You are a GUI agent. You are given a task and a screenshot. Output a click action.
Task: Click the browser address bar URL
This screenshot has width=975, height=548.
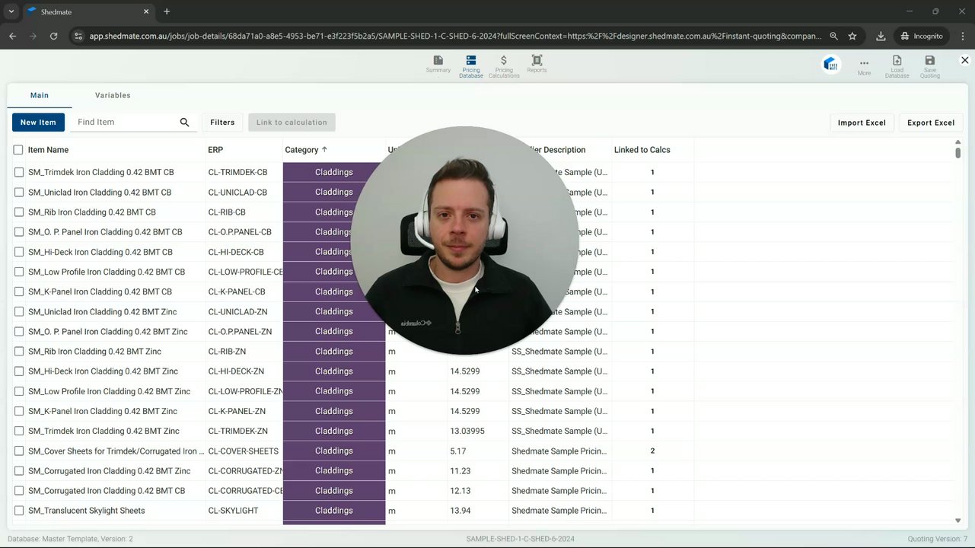(455, 36)
